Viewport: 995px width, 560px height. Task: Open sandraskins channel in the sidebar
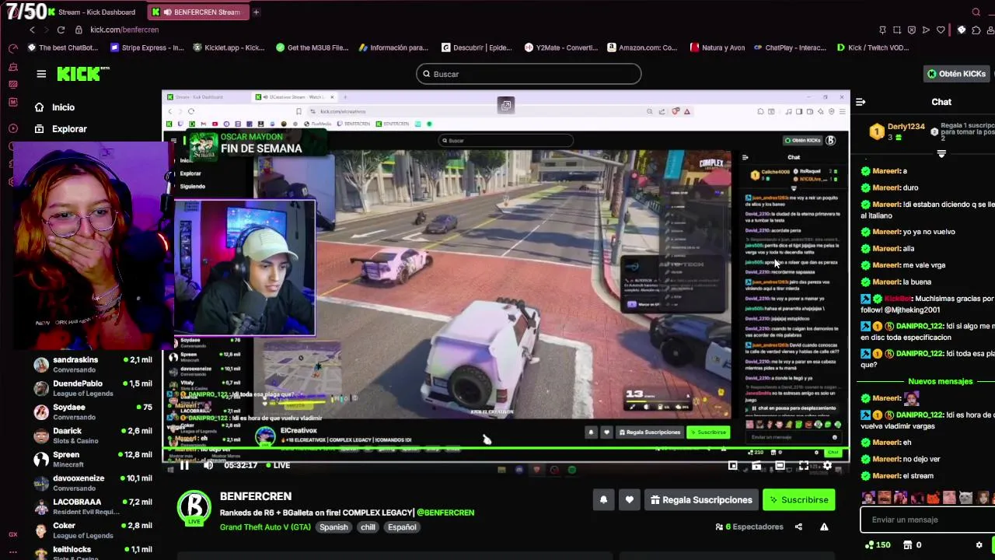[92, 365]
